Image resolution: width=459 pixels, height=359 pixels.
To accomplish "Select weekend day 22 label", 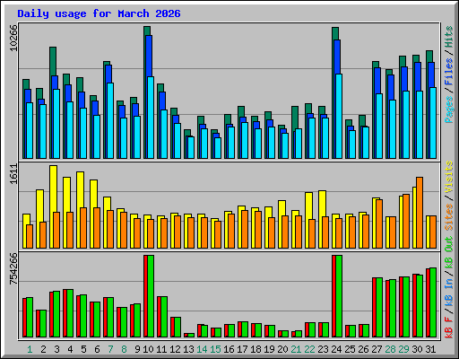I will tap(309, 349).
